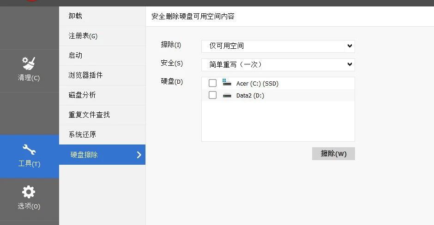Image resolution: width=434 pixels, height=225 pixels.
Task: Click the chevron arrow on 硬盘擦除
Action: coord(139,155)
